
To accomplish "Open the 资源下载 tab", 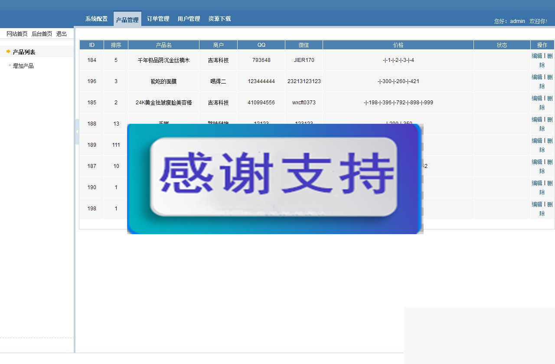I will (x=219, y=19).
